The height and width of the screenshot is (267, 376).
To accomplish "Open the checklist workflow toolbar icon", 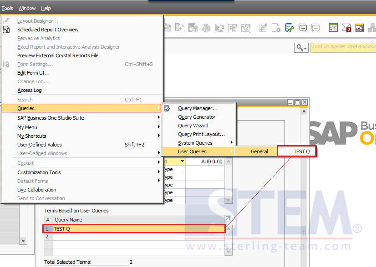I will coord(333,28).
